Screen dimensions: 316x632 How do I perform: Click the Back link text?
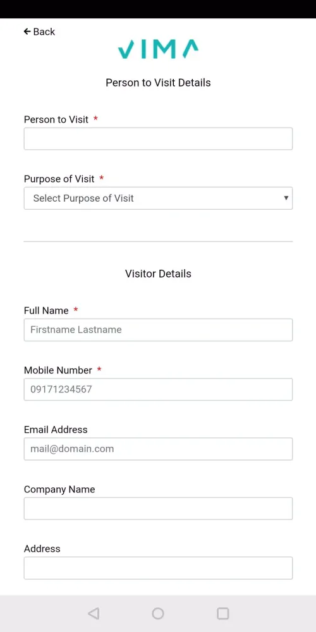(x=44, y=32)
